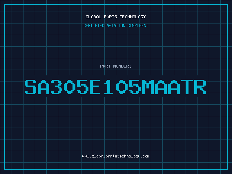Click the word GLOBAL in the heading
Viewport: 232px width, 174px height.
pos(93,17)
